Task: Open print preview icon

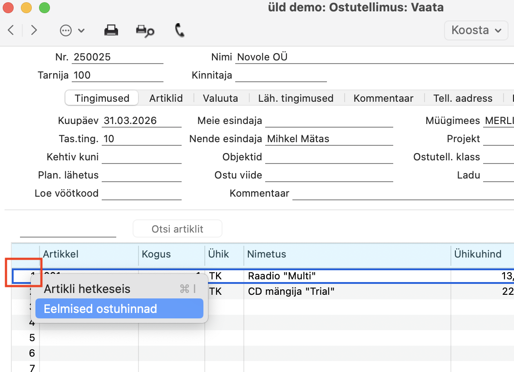Action: [x=145, y=30]
